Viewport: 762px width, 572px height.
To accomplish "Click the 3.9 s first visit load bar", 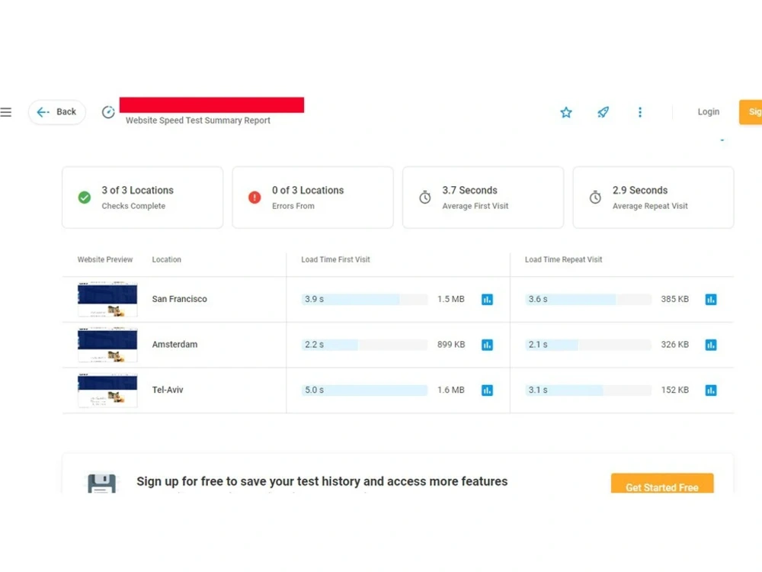I will pos(364,299).
